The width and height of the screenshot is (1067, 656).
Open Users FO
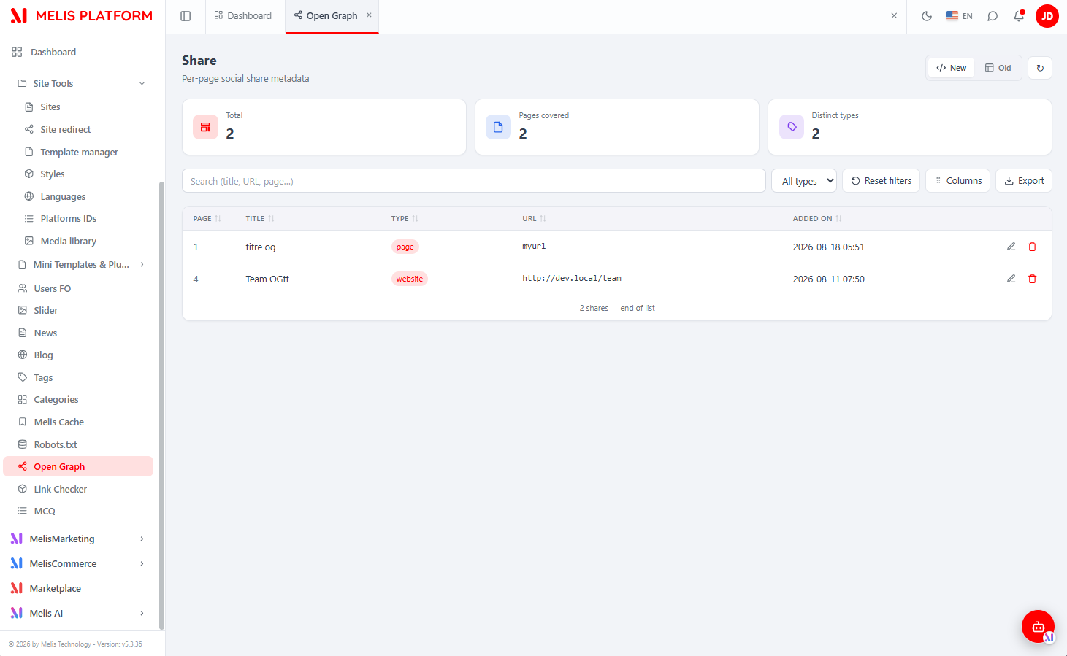(53, 288)
